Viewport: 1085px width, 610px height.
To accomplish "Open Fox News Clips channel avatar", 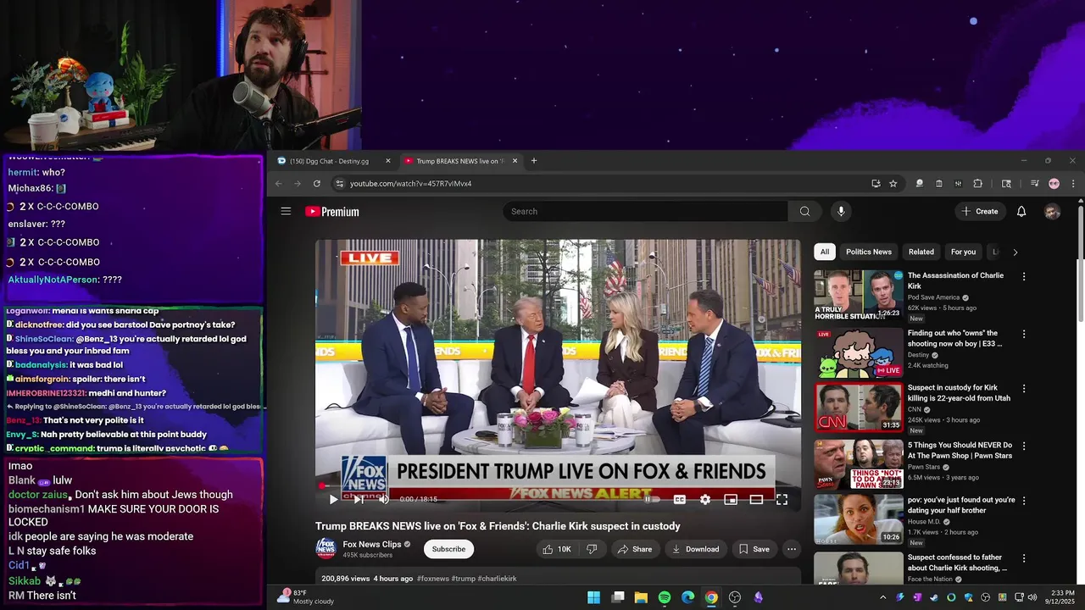I will coord(325,549).
